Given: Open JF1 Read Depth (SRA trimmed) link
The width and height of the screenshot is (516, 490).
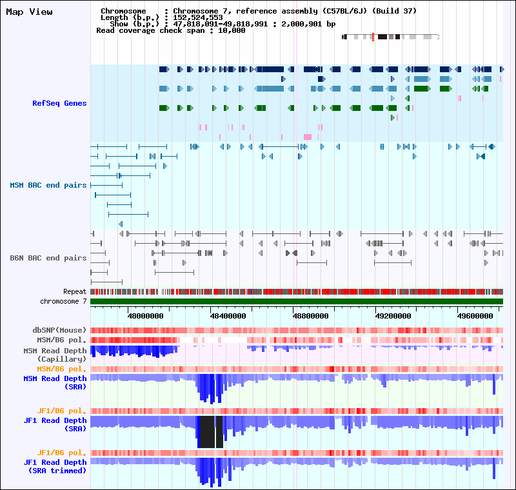Looking at the screenshot, I should point(55,466).
